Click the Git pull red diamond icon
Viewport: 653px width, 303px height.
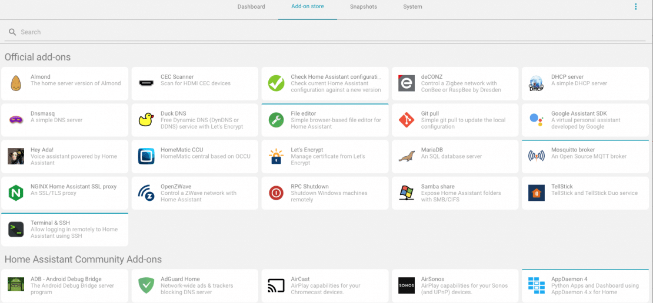tap(407, 120)
